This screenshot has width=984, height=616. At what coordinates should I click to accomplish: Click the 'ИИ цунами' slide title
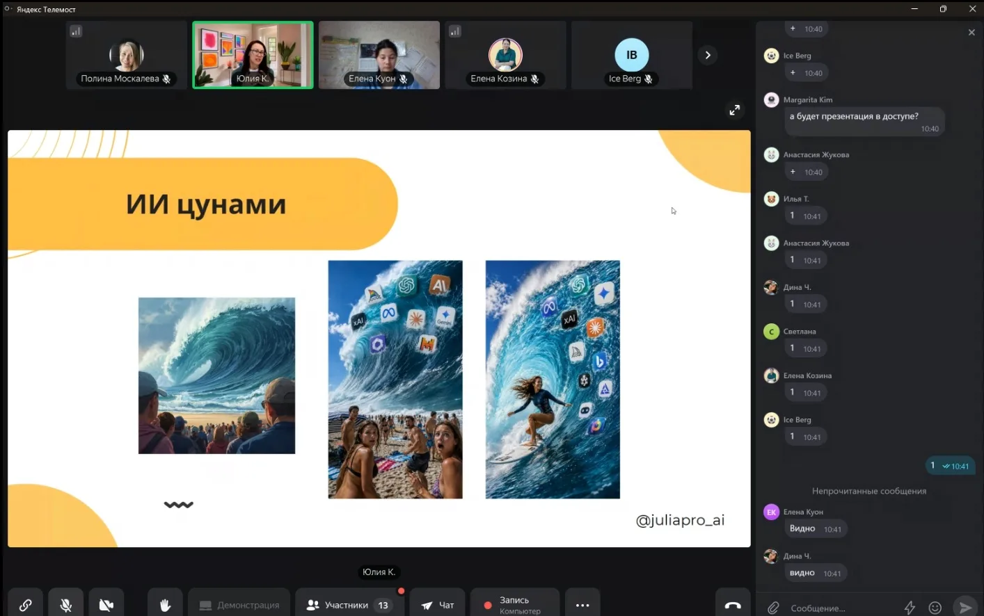(x=206, y=204)
